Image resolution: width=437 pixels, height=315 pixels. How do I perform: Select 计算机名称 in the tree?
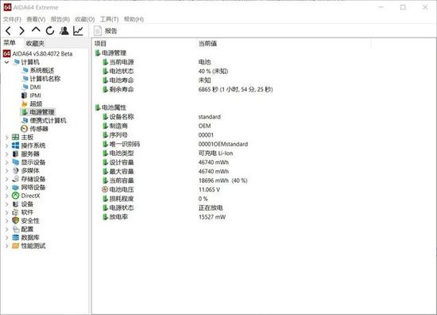[x=45, y=79]
